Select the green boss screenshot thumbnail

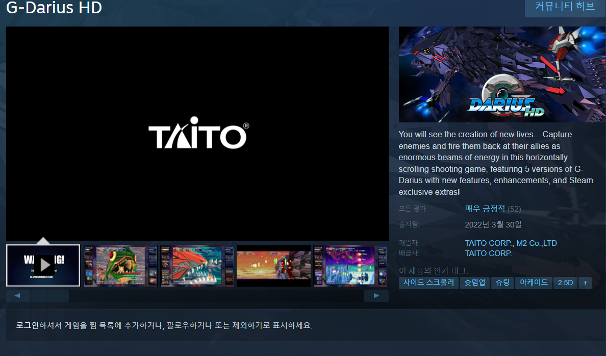120,266
